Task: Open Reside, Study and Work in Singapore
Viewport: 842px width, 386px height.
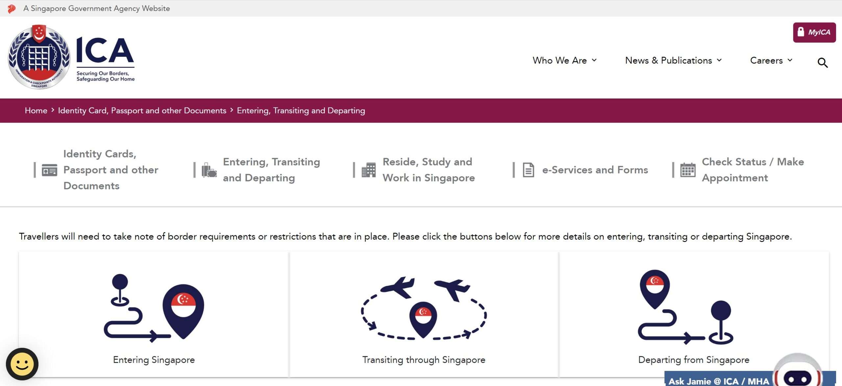Action: pos(428,170)
